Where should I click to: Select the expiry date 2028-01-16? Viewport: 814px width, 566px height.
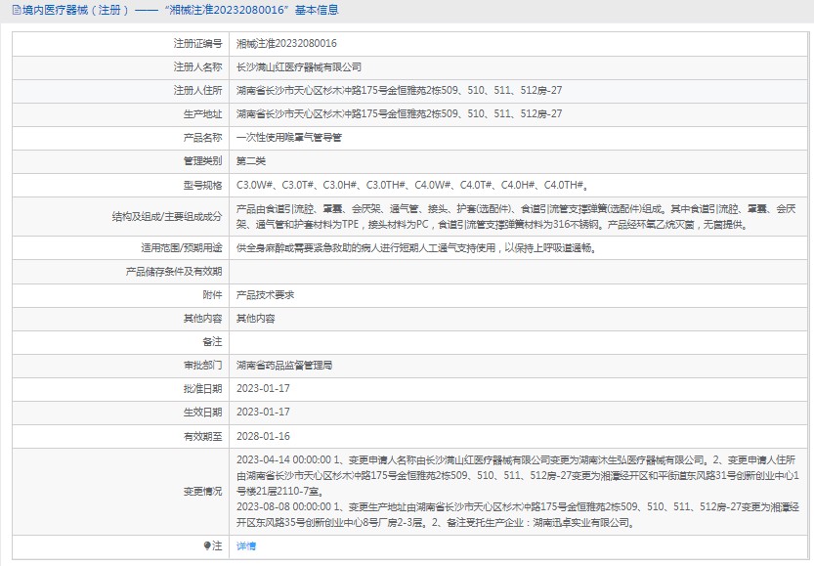click(263, 436)
